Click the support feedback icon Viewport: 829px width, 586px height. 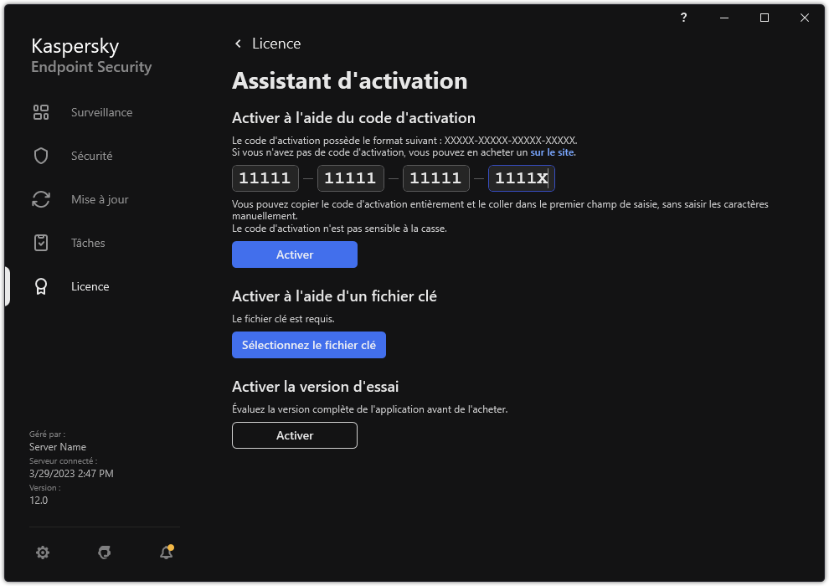click(x=104, y=553)
